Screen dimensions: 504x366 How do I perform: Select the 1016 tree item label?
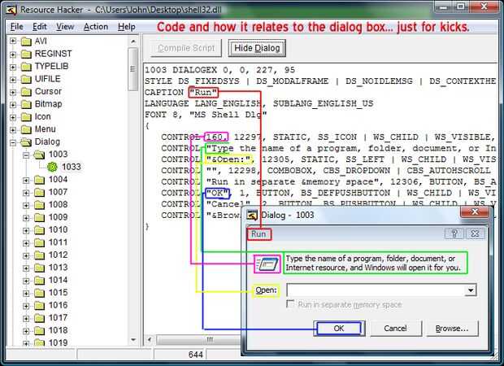coord(58,305)
